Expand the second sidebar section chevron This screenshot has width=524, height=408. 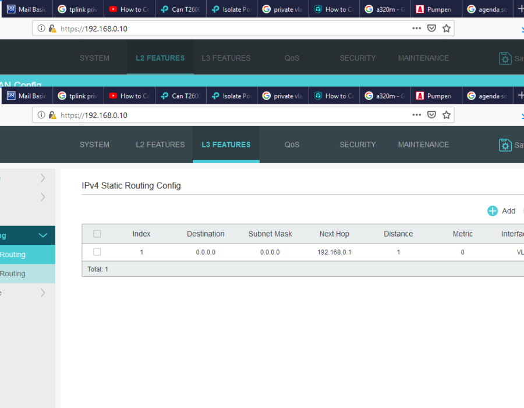tap(43, 197)
